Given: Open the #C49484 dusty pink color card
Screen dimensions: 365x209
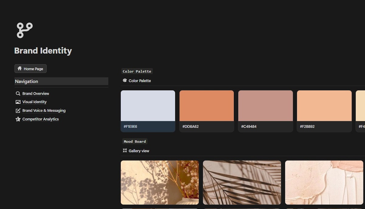Looking at the screenshot, I should 266,111.
